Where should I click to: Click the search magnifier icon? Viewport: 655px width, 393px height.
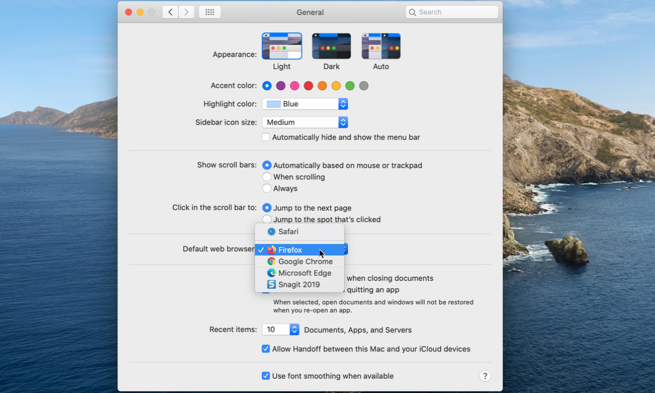pos(412,13)
